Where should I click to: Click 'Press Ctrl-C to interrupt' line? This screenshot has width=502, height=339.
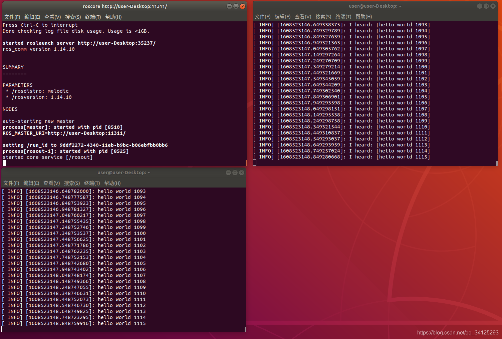coord(40,25)
